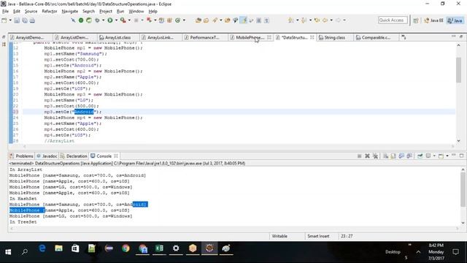Toggle the console Scroll Lock icon

click(393, 156)
